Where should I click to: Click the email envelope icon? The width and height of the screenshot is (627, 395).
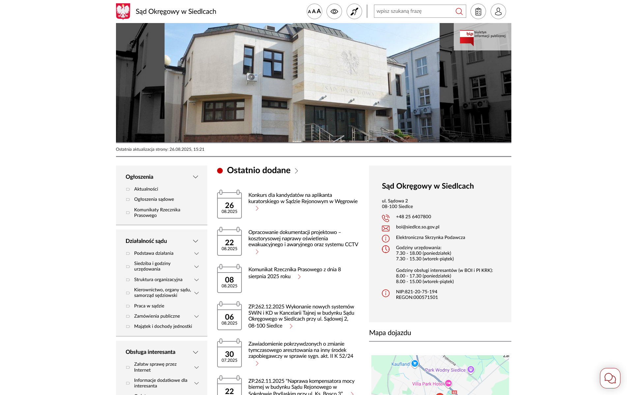pyautogui.click(x=385, y=228)
